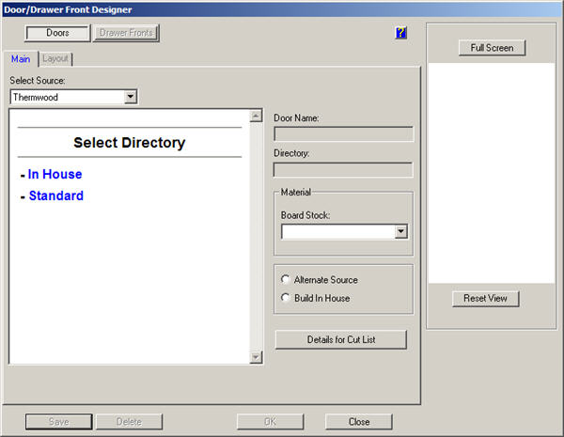Screen dimensions: 564x437
Task: Click the Door Name field
Action: point(343,133)
